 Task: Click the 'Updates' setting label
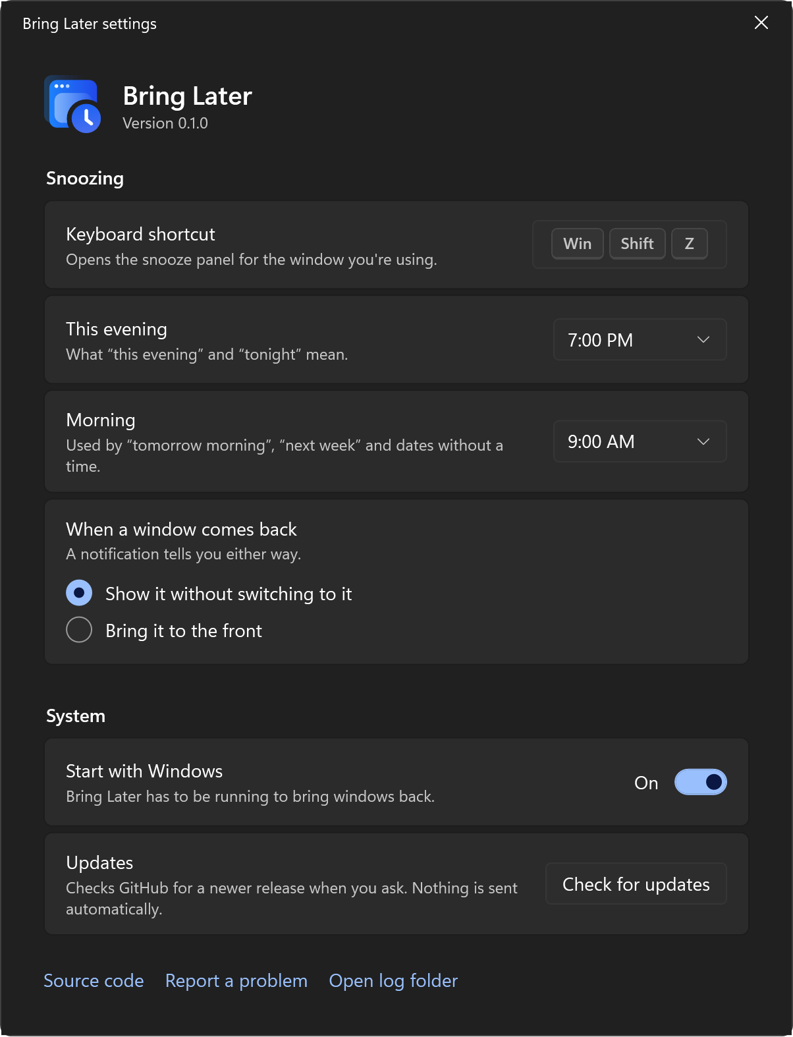tap(99, 863)
